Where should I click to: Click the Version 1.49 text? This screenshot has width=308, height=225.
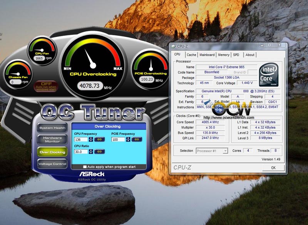(271, 159)
